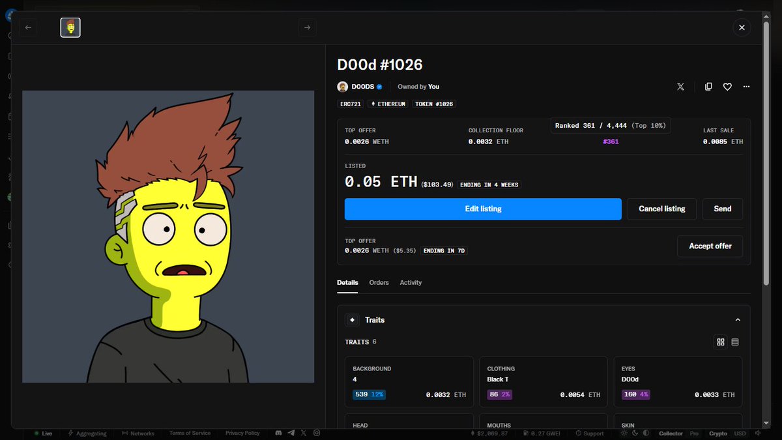Open the EYES D00d trait card
This screenshot has width=782, height=440.
(678, 382)
